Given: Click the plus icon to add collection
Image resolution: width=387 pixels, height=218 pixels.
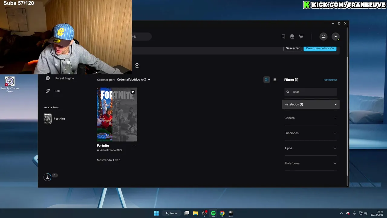Looking at the screenshot, I should coord(137,66).
